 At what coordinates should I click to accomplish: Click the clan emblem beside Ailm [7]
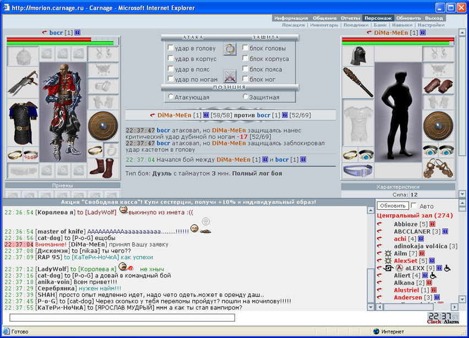tap(388, 253)
